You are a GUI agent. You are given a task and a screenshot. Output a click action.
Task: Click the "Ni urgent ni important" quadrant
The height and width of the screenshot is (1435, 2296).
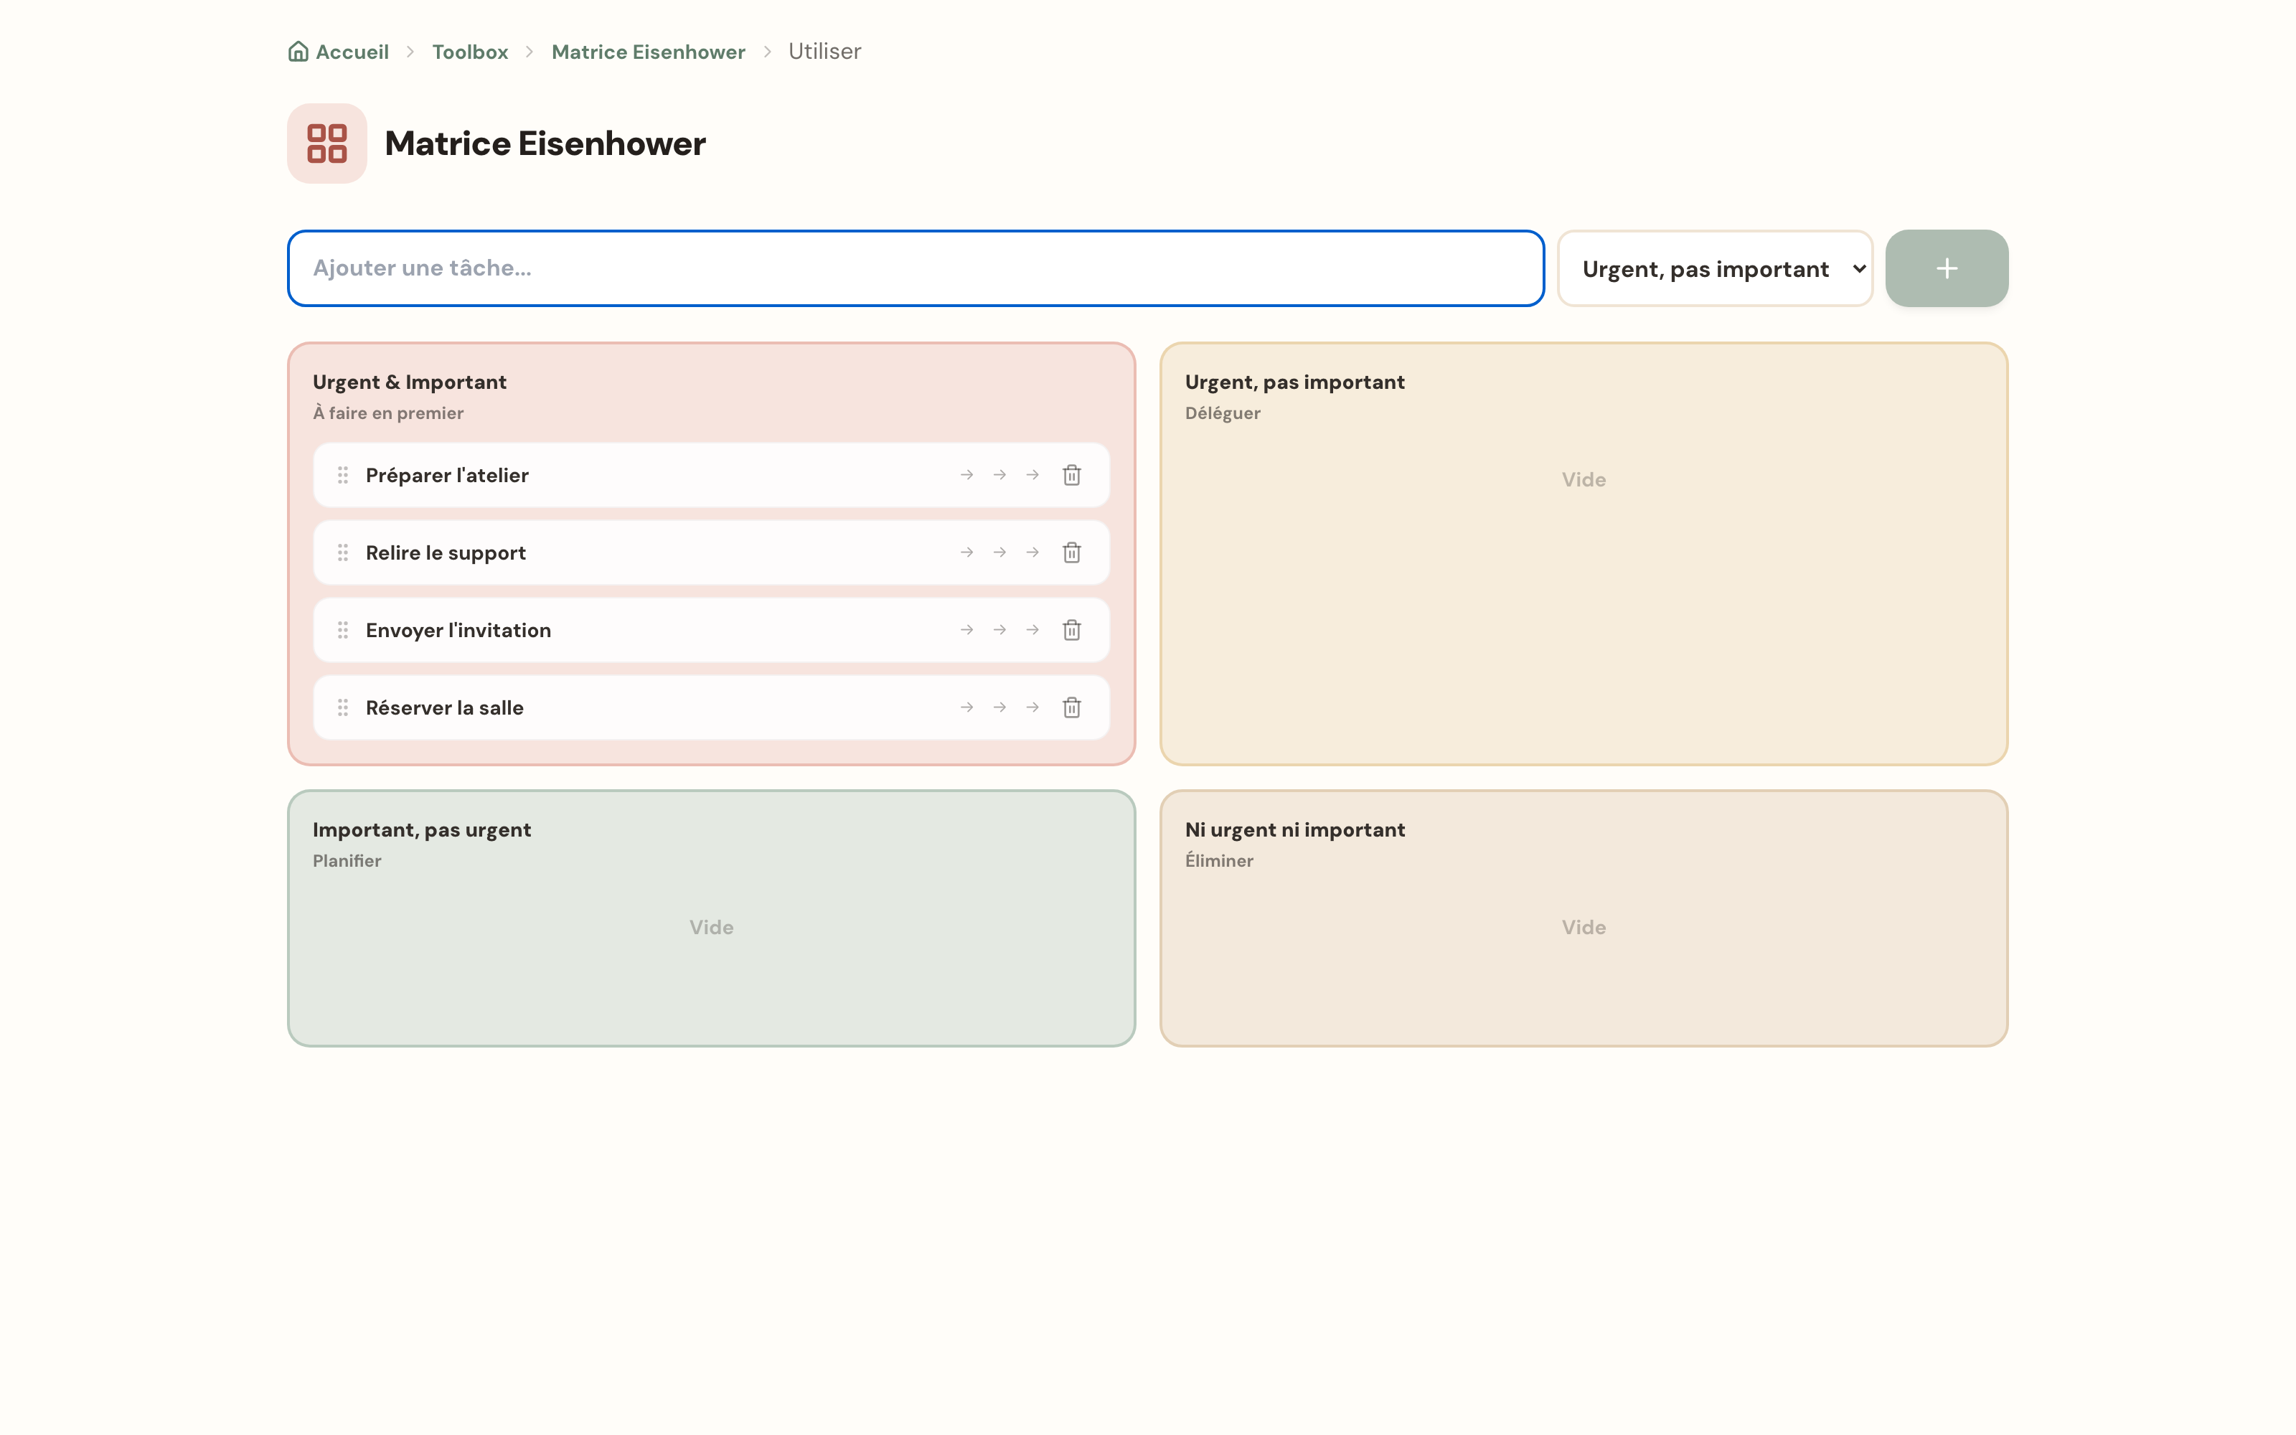tap(1584, 918)
